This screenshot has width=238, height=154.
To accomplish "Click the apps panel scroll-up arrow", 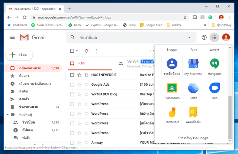I will click(230, 47).
